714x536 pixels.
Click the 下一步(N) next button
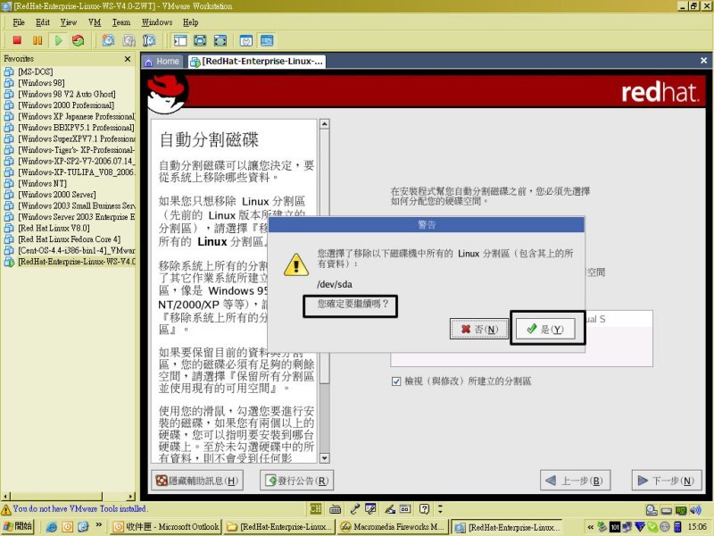(x=666, y=481)
